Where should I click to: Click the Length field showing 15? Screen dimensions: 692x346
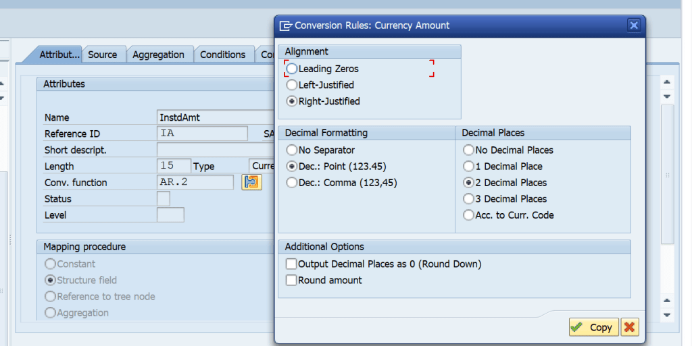tap(174, 166)
